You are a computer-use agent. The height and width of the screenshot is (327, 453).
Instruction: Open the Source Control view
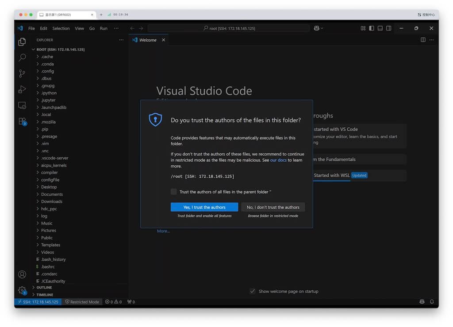click(22, 73)
